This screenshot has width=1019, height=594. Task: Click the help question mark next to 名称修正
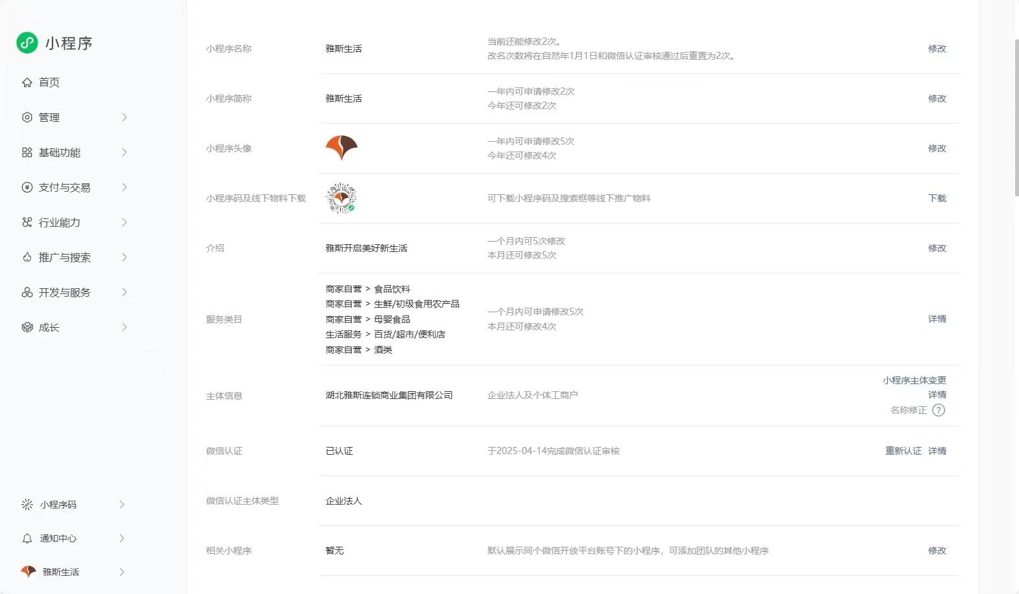939,410
